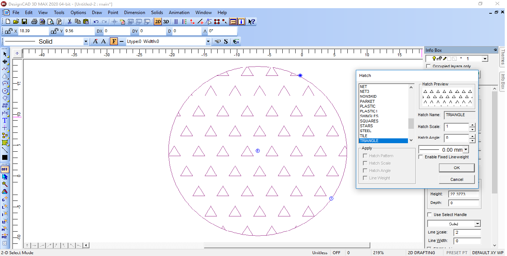Toggle the snap OFF button in toolbox
Viewport: 507px width, 256px height.
click(5, 169)
